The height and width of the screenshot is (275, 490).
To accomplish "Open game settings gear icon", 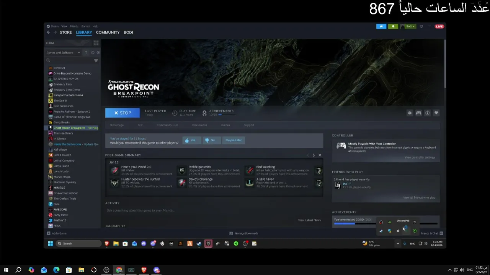I will [x=410, y=113].
